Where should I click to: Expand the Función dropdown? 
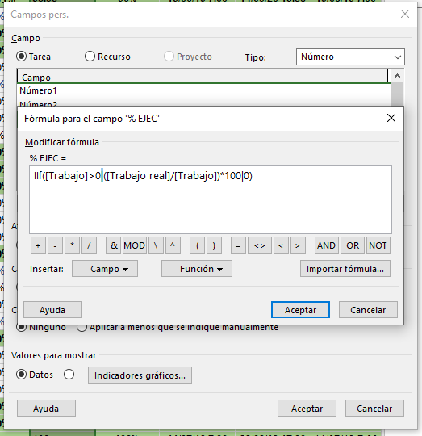(x=197, y=269)
